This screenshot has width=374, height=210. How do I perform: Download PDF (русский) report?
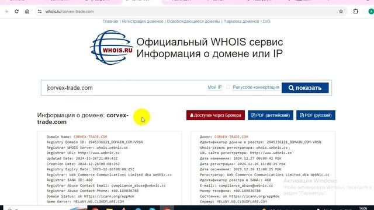(316, 116)
